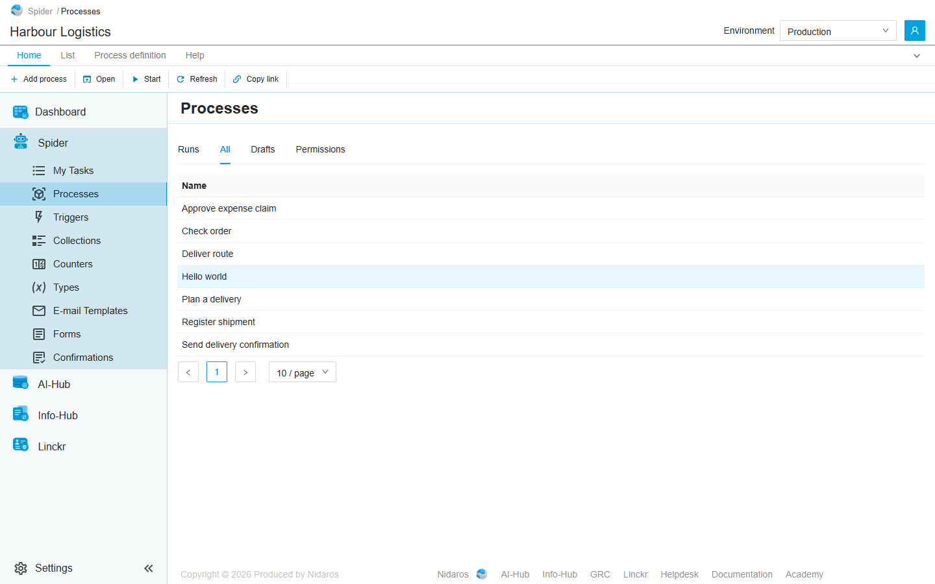Switch to the Runs tab

click(x=188, y=149)
